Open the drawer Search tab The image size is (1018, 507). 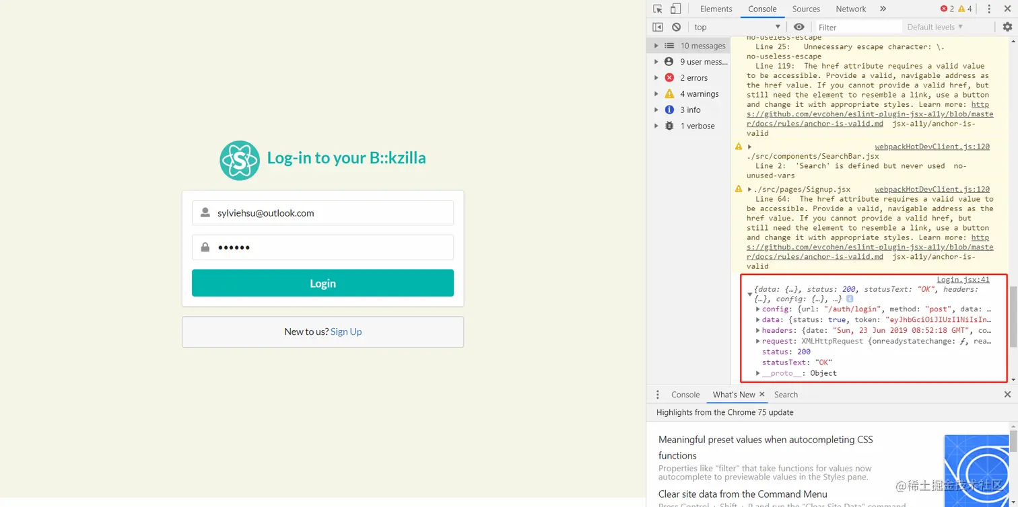786,395
